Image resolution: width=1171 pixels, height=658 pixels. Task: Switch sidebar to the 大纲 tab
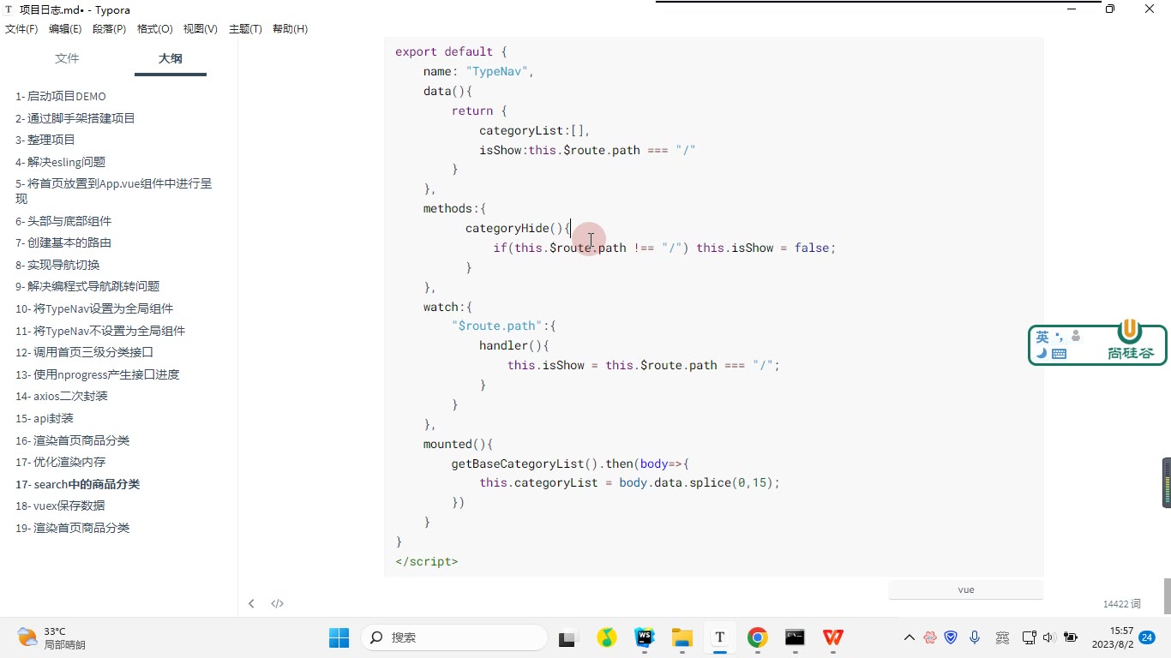click(x=170, y=58)
